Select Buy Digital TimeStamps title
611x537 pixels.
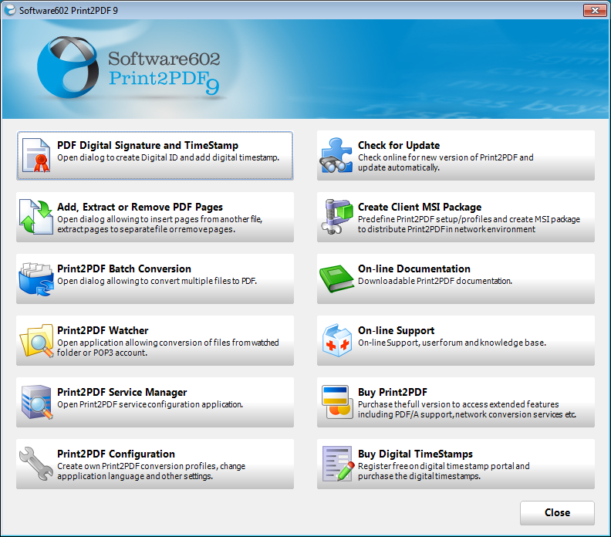click(415, 454)
